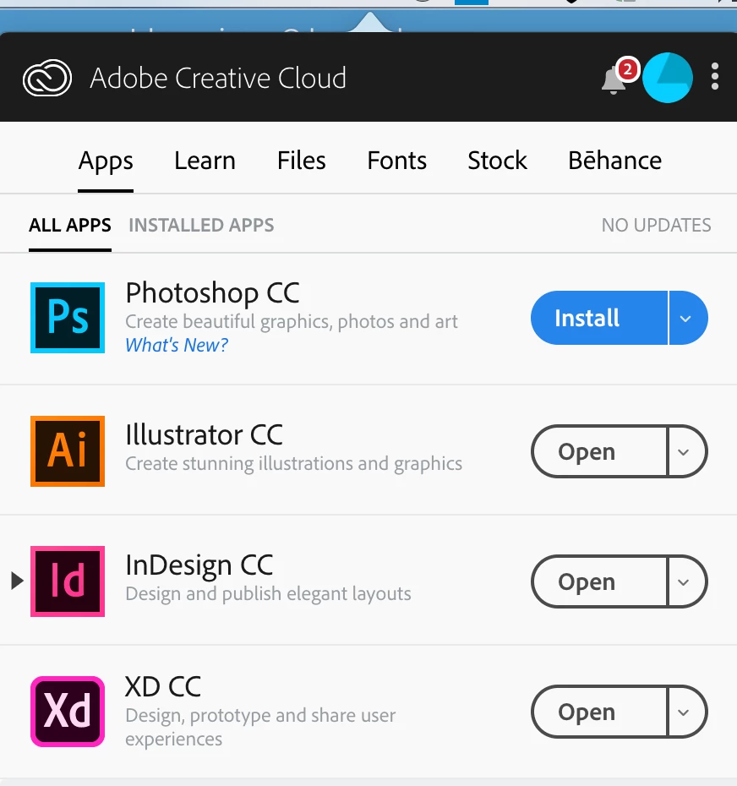Open XD CC with the Open button
The width and height of the screenshot is (737, 786).
coord(599,712)
